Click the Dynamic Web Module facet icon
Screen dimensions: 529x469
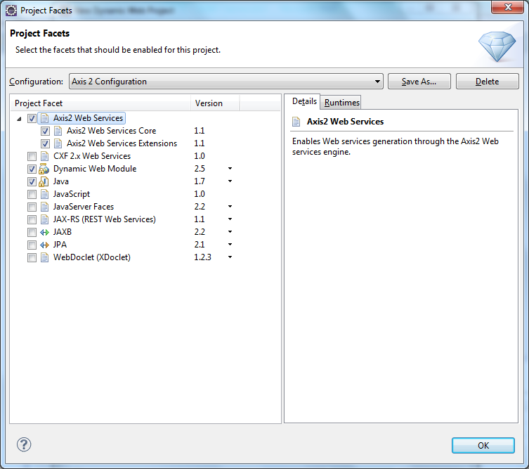point(44,169)
